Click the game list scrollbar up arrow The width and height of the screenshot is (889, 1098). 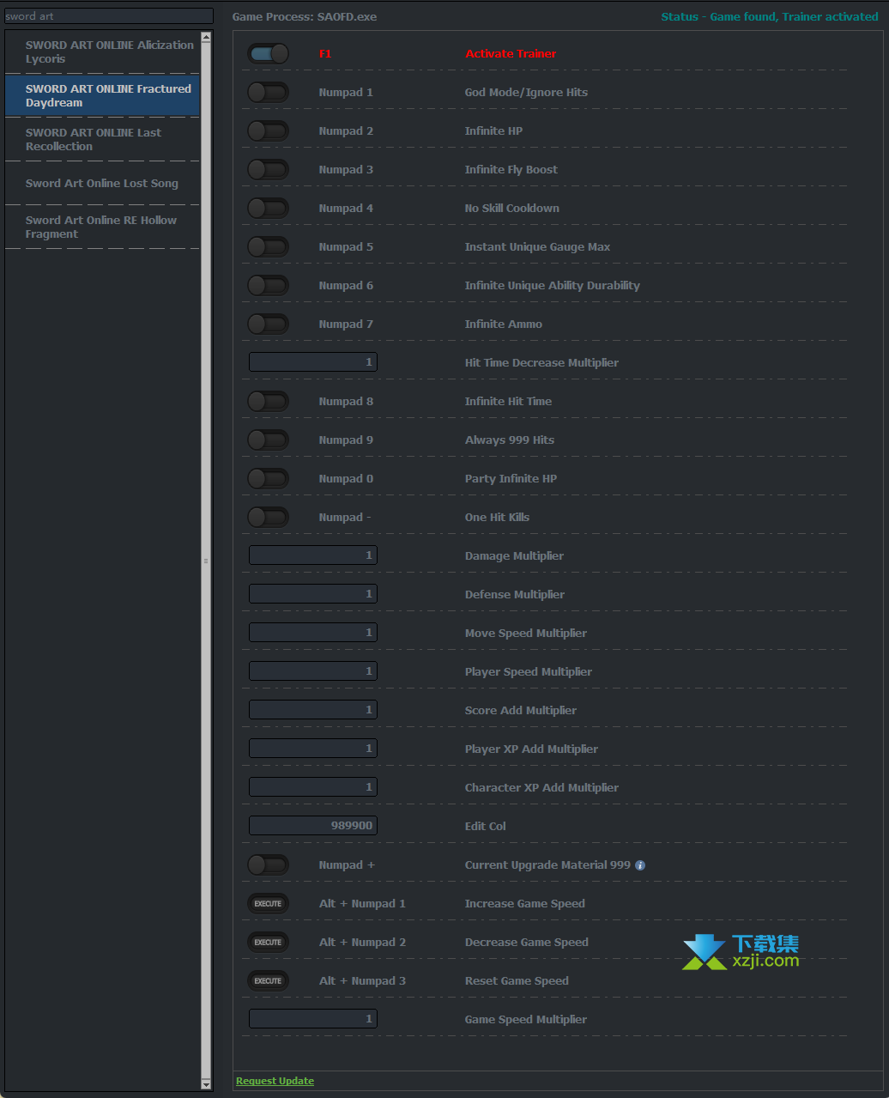[206, 37]
